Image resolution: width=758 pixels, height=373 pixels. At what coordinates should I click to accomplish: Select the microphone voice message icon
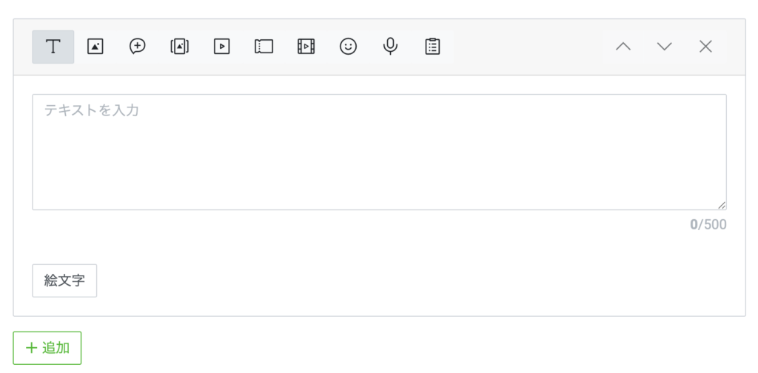[x=390, y=47]
